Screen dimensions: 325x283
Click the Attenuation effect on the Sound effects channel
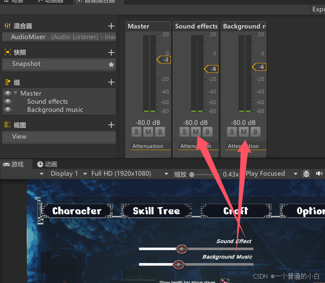[198, 146]
